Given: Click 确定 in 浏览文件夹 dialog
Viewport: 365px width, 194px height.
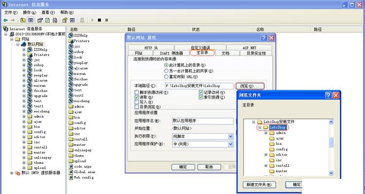Looking at the screenshot, I should tap(294, 184).
